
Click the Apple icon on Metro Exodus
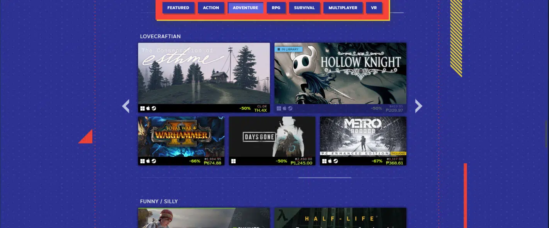click(330, 161)
